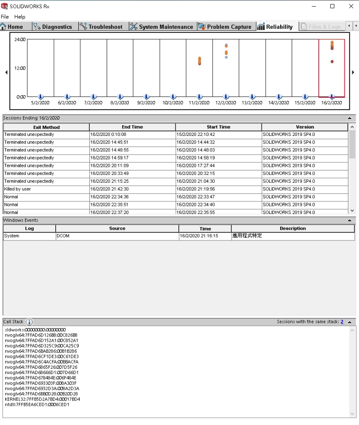Click the info marker for 11/2/2020
The image size is (359, 425).
(199, 97)
